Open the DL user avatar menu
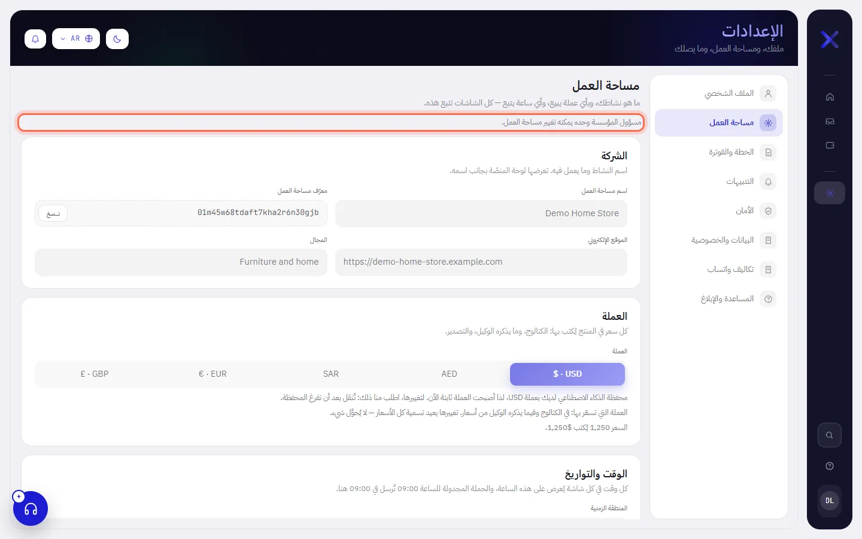 pos(830,501)
